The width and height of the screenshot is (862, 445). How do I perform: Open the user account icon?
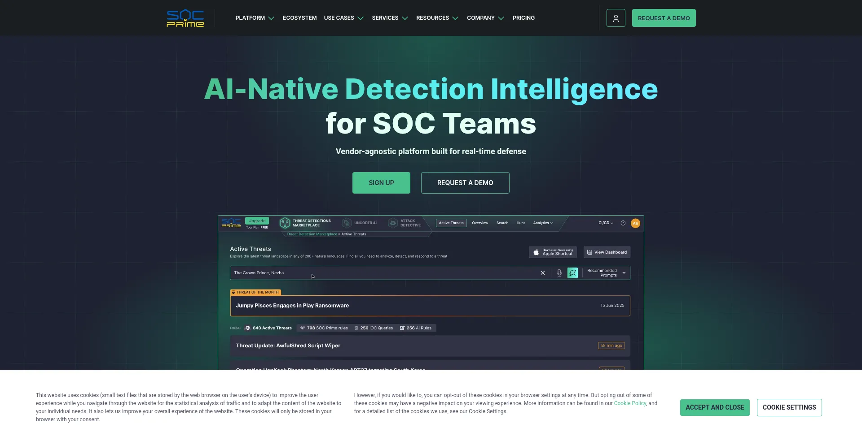pos(616,18)
